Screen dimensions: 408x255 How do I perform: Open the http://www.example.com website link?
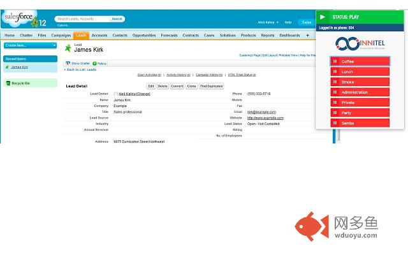click(265, 118)
